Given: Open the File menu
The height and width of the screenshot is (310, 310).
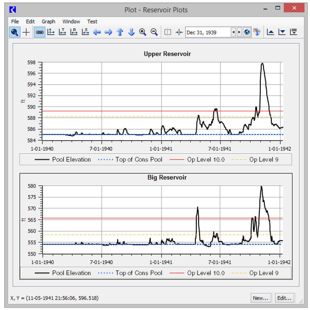Looking at the screenshot, I should point(15,21).
